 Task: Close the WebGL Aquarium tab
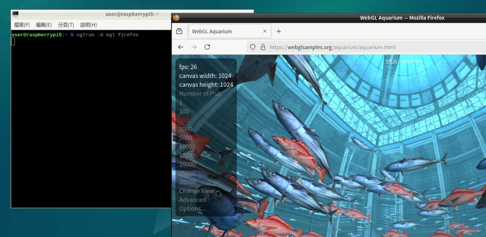tap(265, 31)
